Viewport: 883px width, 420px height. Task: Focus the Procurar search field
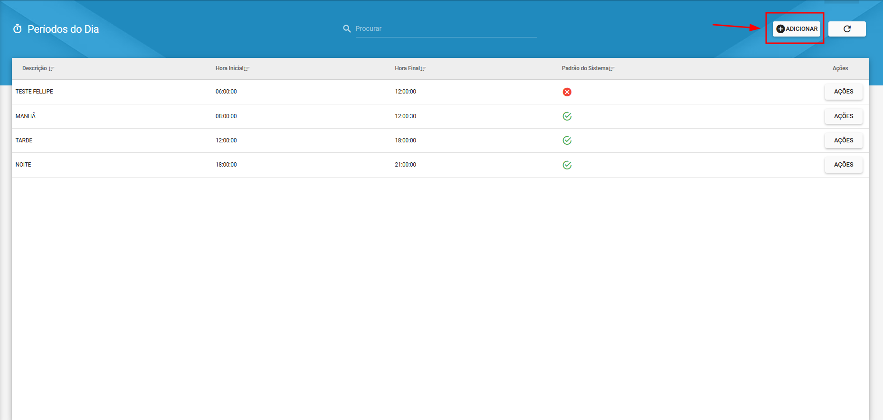pyautogui.click(x=446, y=28)
